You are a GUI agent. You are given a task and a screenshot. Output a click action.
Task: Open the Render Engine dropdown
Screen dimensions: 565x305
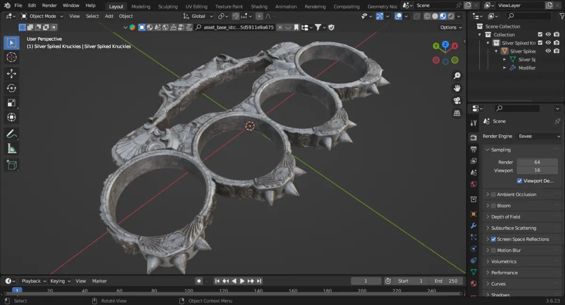pyautogui.click(x=539, y=136)
